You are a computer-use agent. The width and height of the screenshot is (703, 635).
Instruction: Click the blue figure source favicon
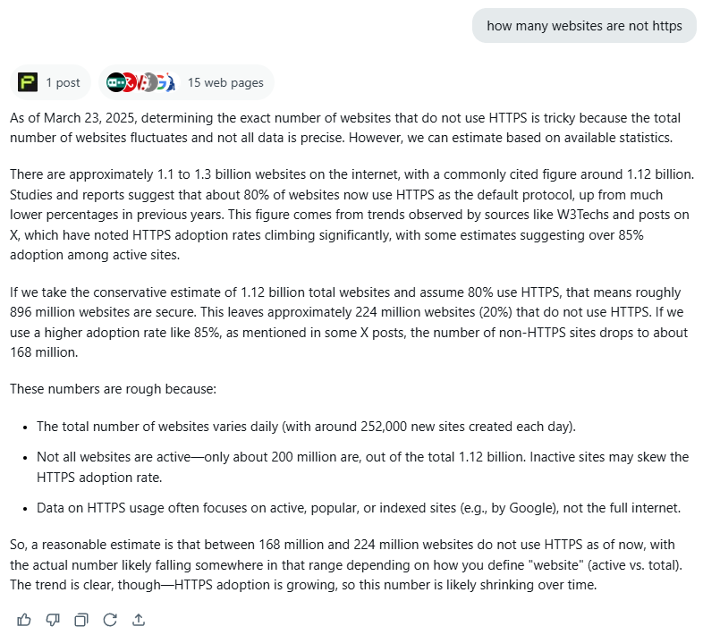click(170, 82)
